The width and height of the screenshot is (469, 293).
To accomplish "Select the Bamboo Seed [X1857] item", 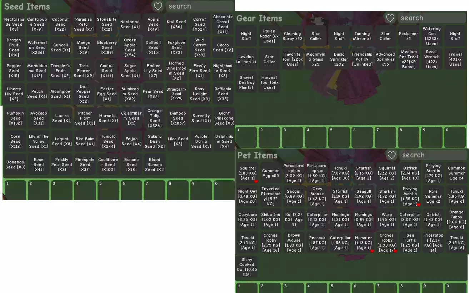I will click(x=178, y=118).
